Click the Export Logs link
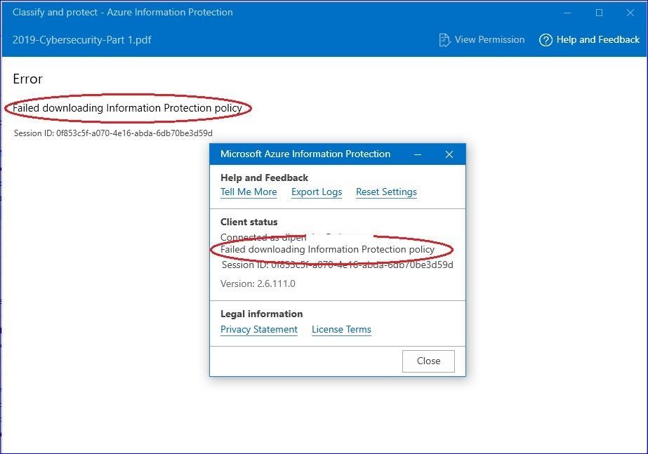This screenshot has width=648, height=454. click(x=317, y=192)
